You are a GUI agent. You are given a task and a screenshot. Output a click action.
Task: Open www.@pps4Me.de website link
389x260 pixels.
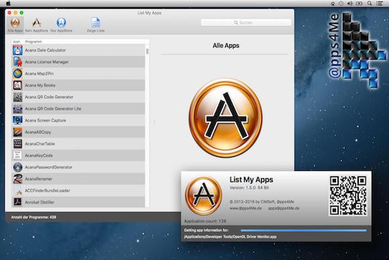point(245,208)
